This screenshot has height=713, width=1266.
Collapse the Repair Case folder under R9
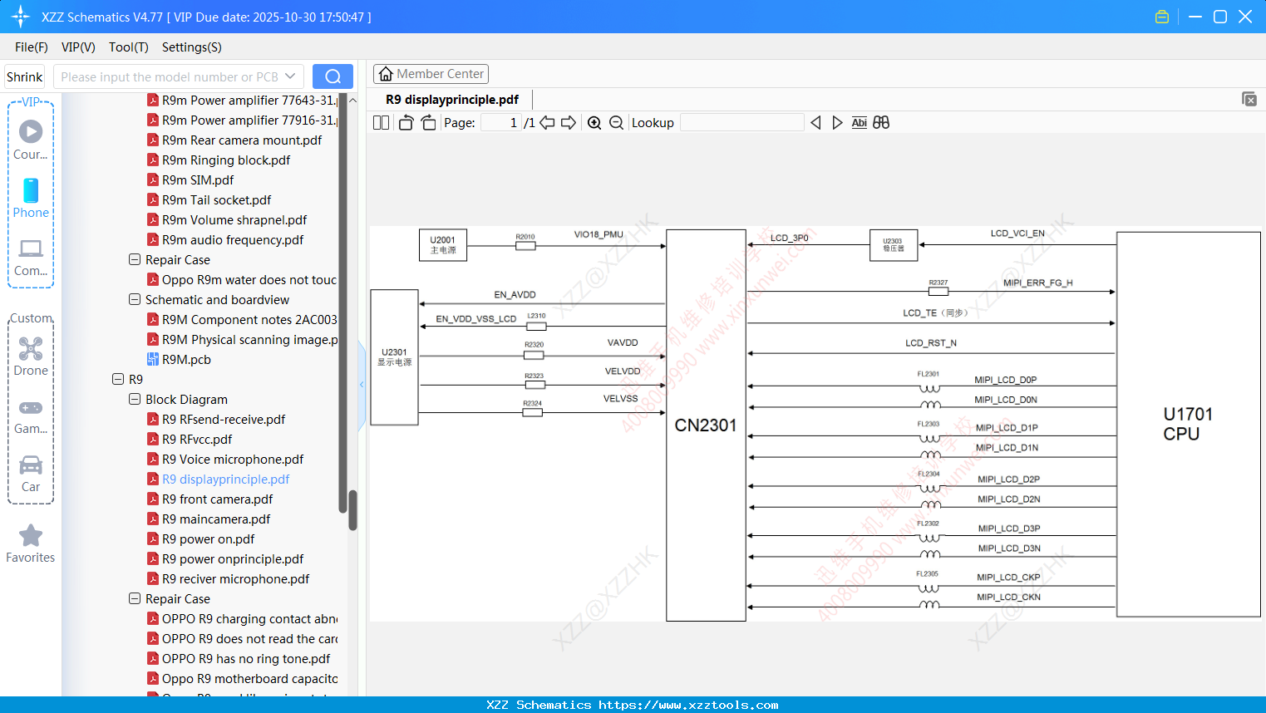tap(134, 598)
